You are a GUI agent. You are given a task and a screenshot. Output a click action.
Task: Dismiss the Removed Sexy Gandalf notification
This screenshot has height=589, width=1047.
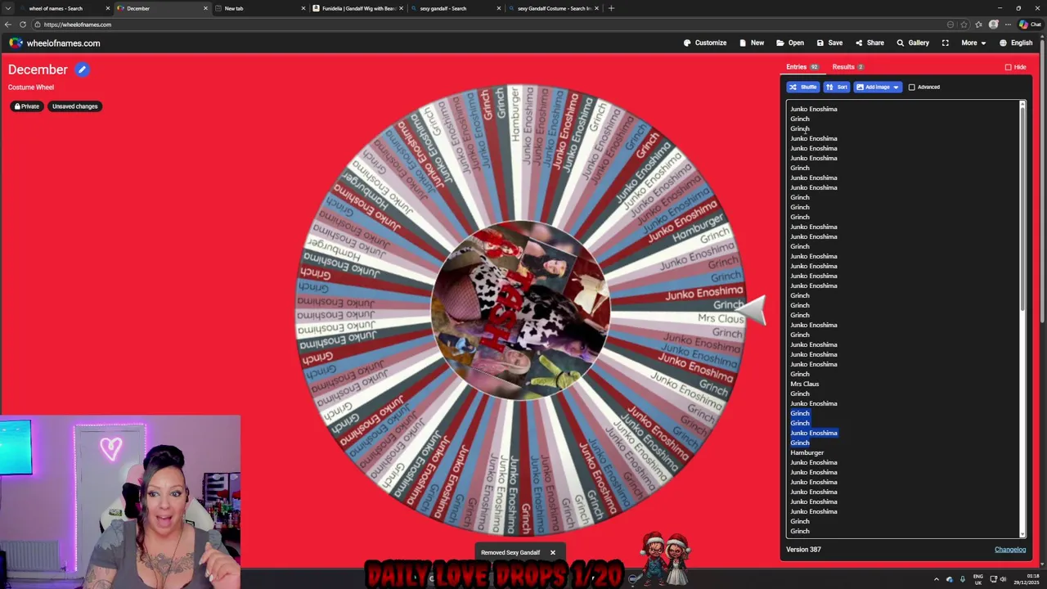pyautogui.click(x=552, y=552)
